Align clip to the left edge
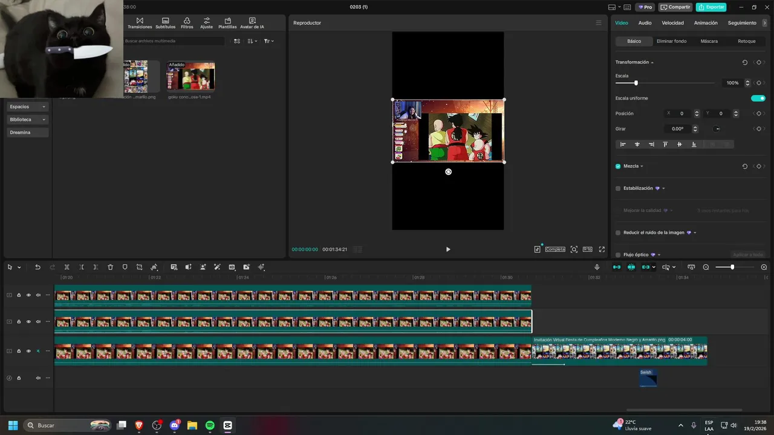This screenshot has width=774, height=435. pos(623,144)
